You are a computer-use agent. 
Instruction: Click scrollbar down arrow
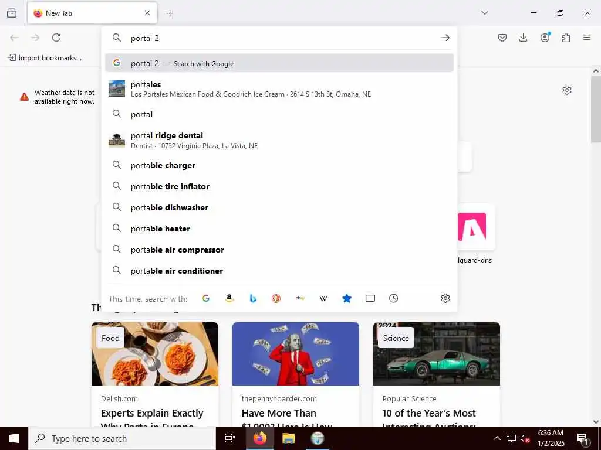pyautogui.click(x=596, y=422)
